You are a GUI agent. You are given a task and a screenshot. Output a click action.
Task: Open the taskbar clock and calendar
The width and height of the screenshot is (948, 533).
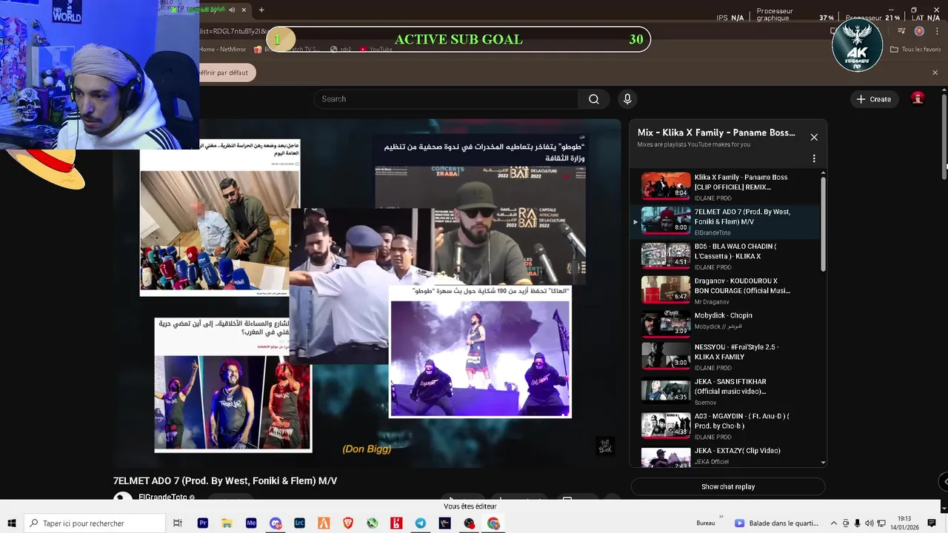point(905,523)
